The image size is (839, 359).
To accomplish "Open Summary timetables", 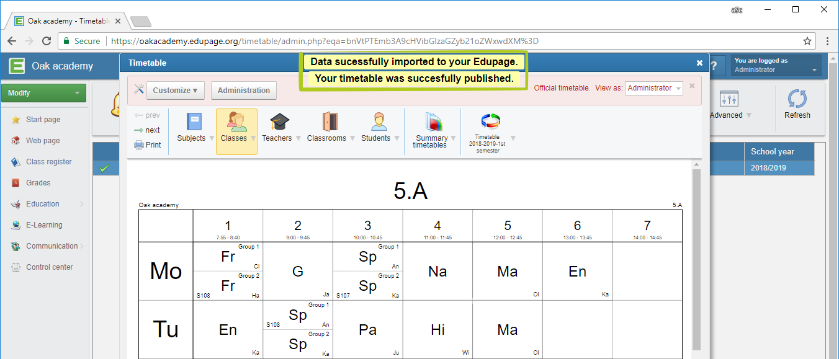I will tap(432, 130).
